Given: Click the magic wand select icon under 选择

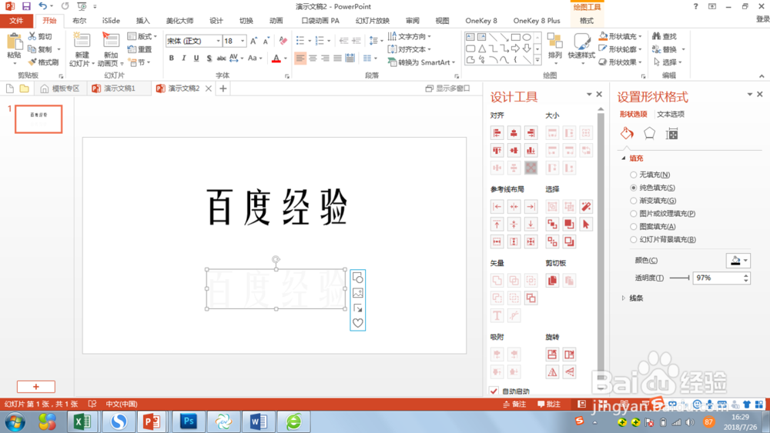Looking at the screenshot, I should click(x=586, y=206).
